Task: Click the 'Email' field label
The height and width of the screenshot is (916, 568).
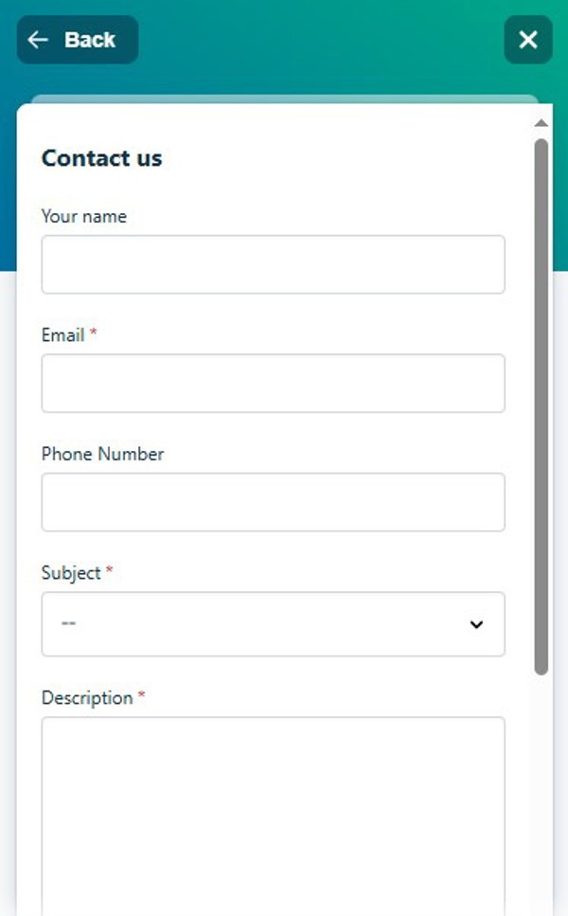Action: pos(63,335)
